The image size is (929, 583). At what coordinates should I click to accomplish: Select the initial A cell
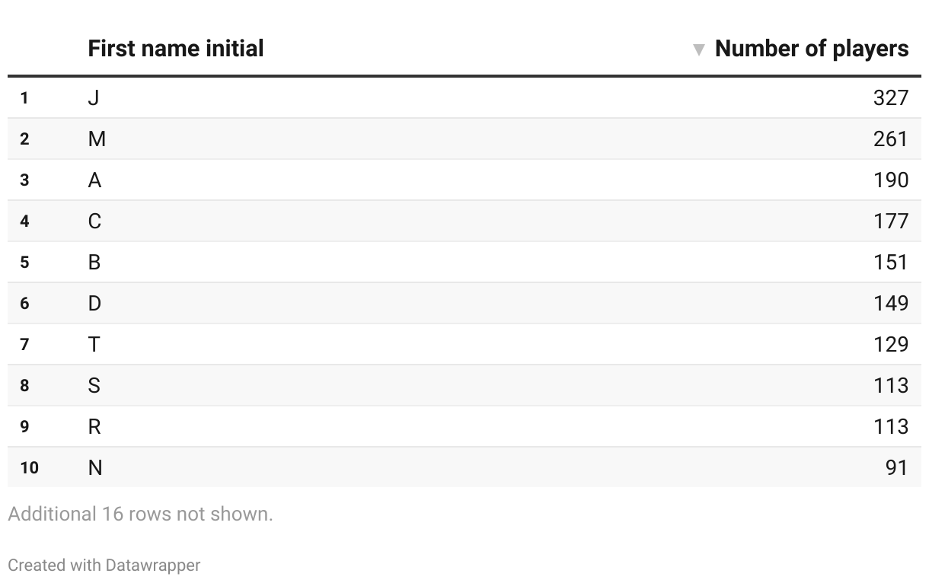click(94, 180)
